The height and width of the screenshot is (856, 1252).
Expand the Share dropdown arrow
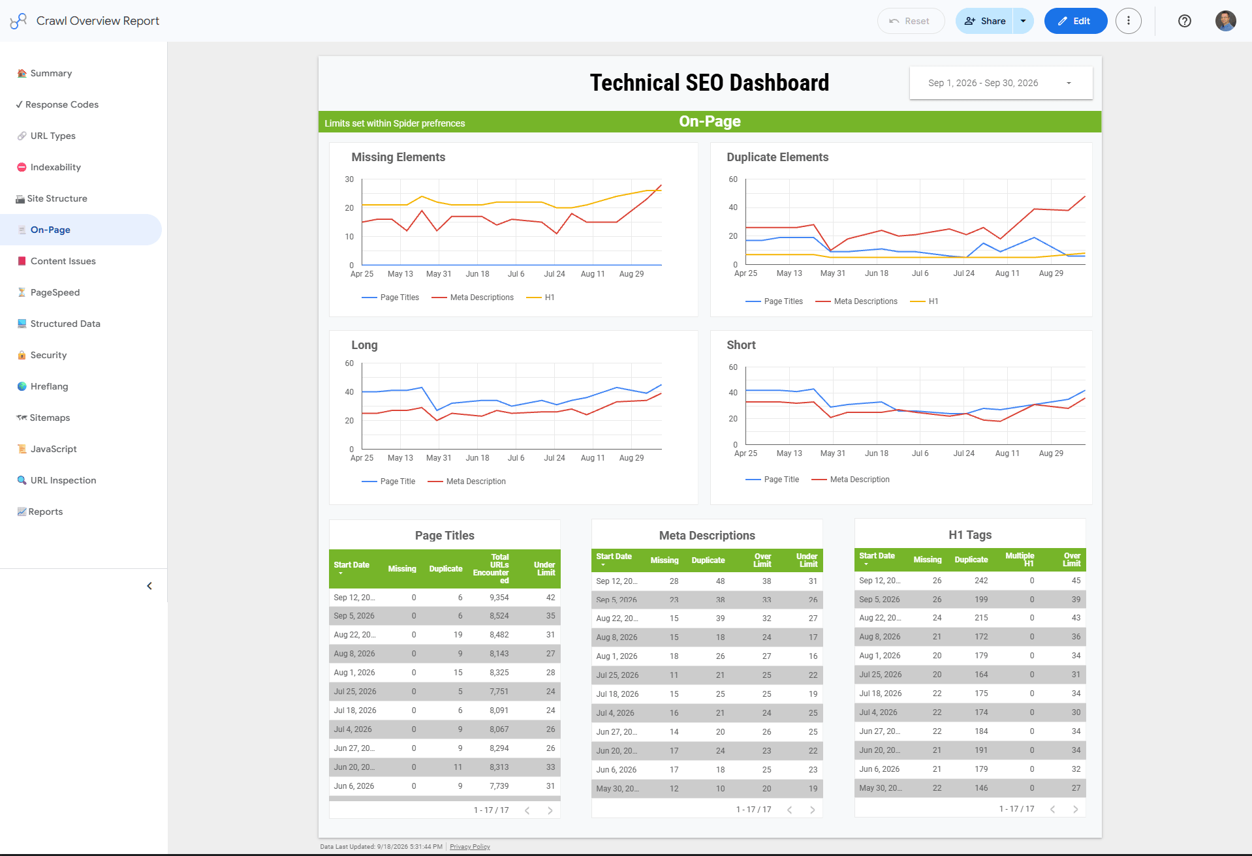tap(1023, 21)
